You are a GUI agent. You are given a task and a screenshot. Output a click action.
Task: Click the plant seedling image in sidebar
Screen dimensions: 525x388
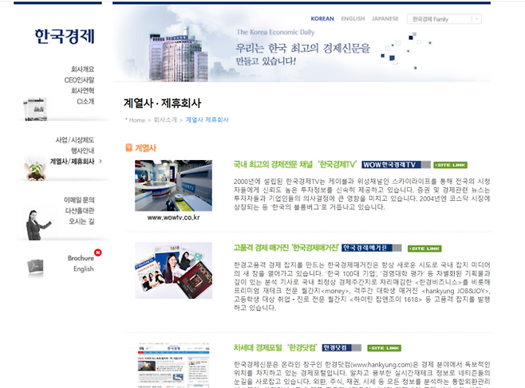point(35,169)
